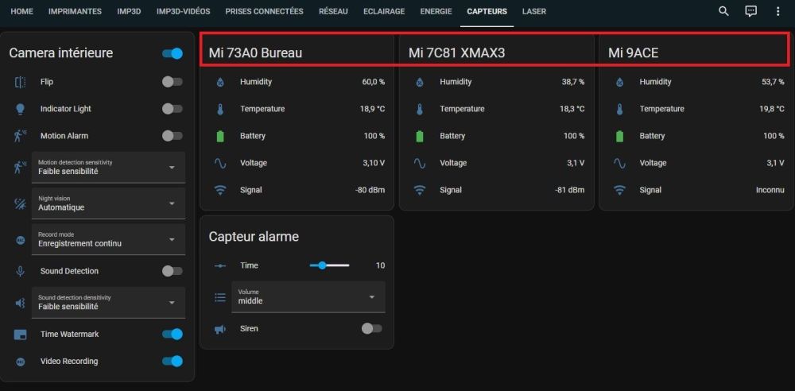The height and width of the screenshot is (391, 795).
Task: Click voltage sine-wave icon in Mi 73A0 Bureau
Action: (x=220, y=163)
